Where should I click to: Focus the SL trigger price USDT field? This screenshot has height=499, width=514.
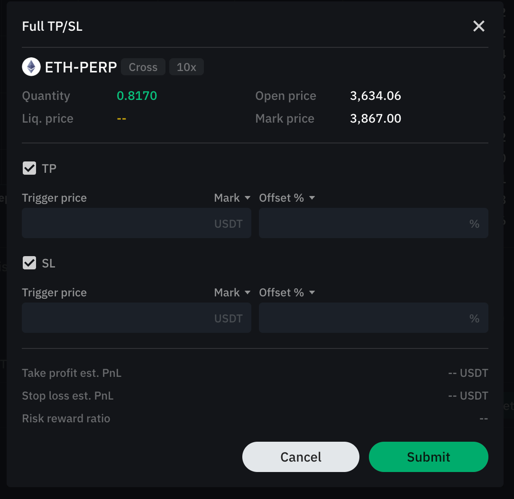coord(137,318)
